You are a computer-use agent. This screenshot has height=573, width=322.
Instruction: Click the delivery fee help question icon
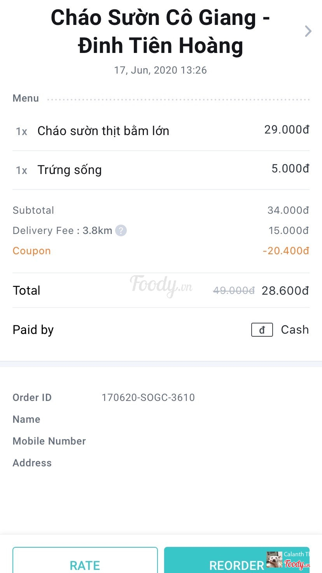point(121,230)
